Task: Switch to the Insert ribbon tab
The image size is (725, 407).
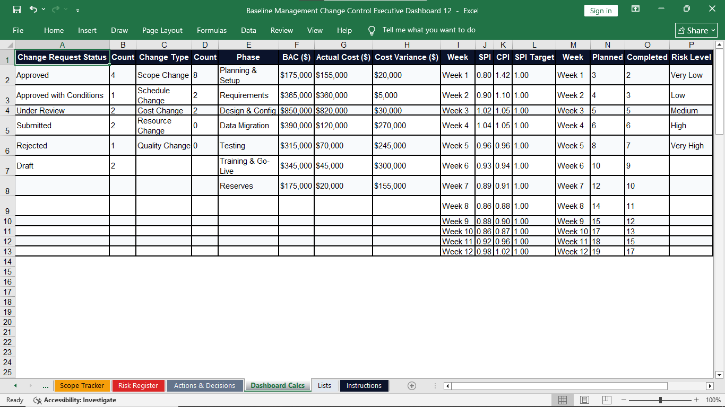Action: 87,30
